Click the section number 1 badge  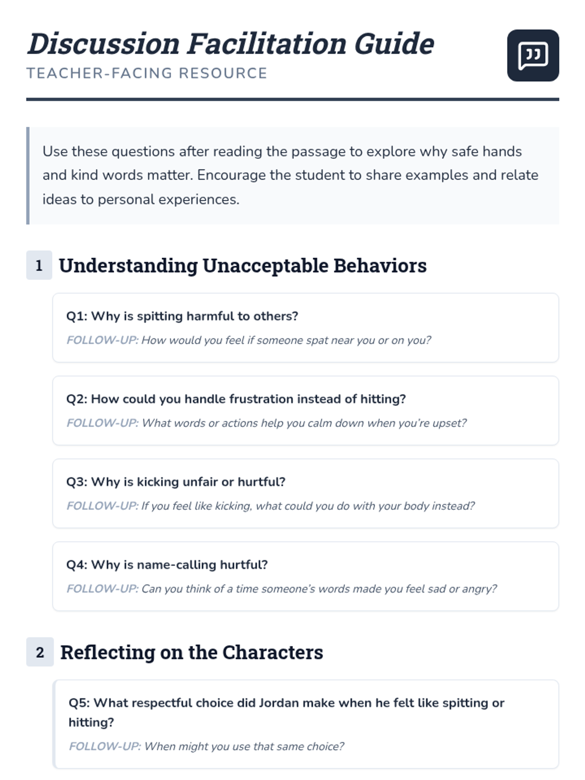39,266
